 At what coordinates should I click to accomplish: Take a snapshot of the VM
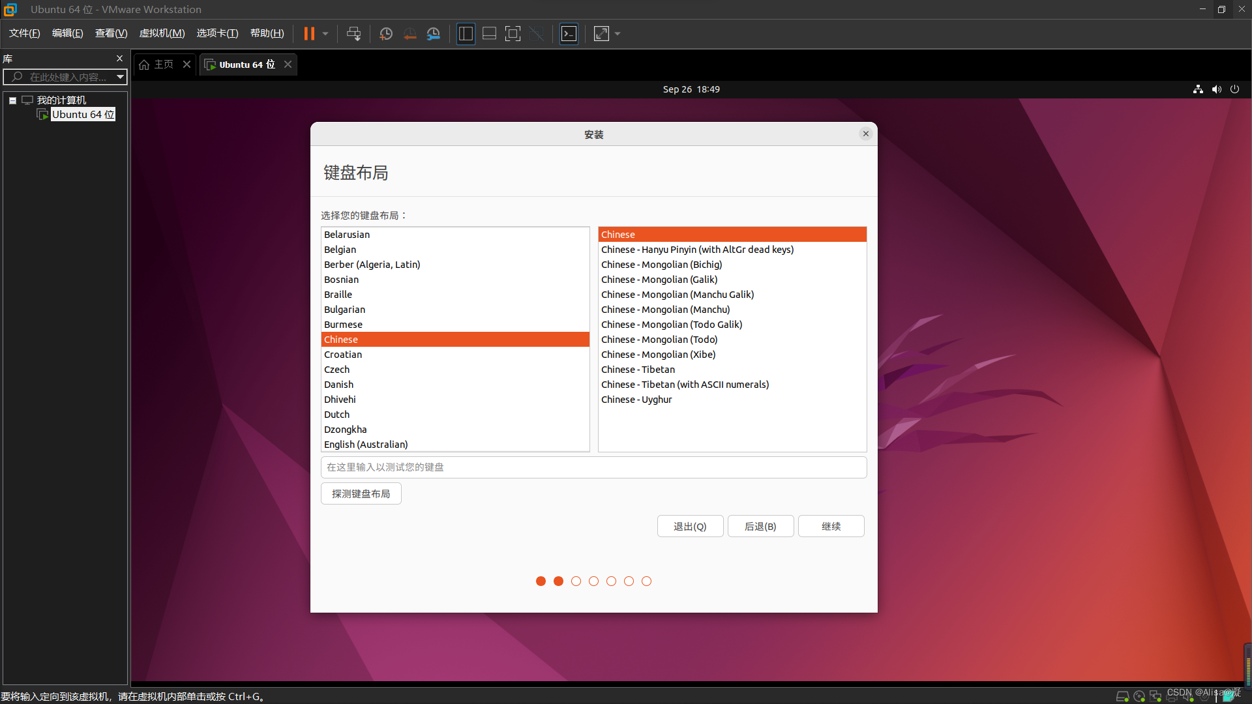click(386, 34)
